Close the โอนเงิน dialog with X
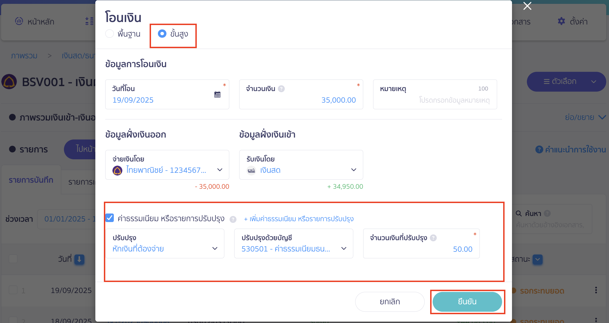 point(527,6)
